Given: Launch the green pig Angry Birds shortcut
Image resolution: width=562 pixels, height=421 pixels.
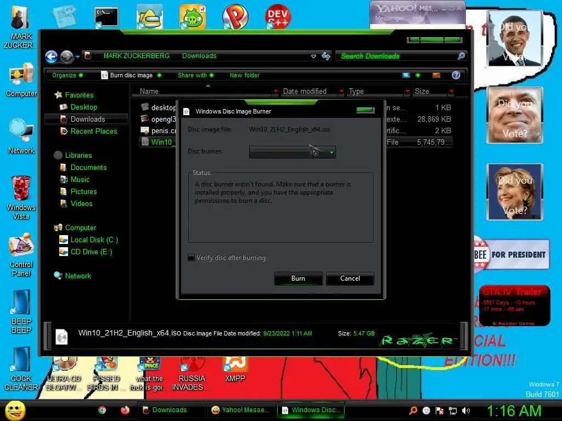Looking at the screenshot, I should pyautogui.click(x=193, y=16).
